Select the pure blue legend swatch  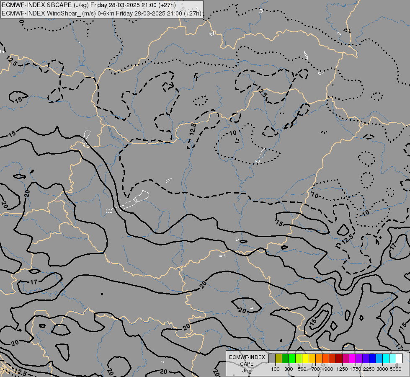click(373, 359)
